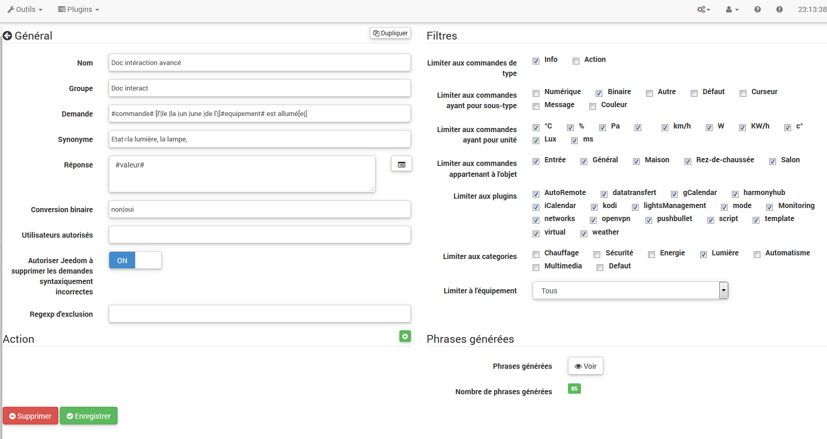Screen dimensions: 827x439
Task: Enable the Action command type checkbox
Action: click(x=576, y=61)
